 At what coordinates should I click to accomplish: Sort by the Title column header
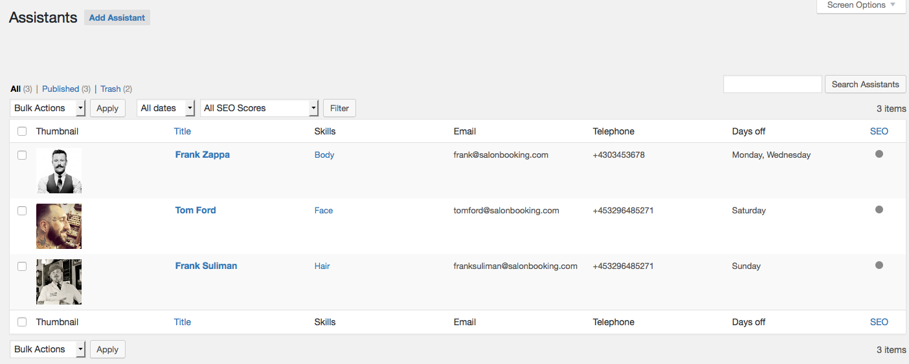[x=183, y=131]
